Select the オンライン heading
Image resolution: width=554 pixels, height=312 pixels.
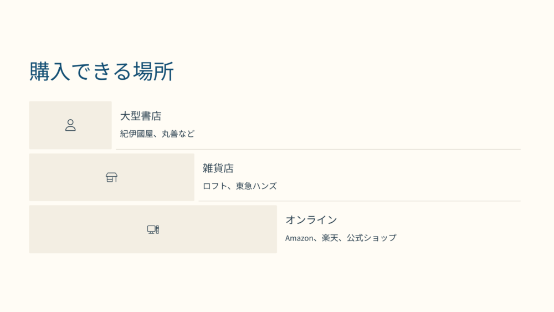tap(311, 220)
